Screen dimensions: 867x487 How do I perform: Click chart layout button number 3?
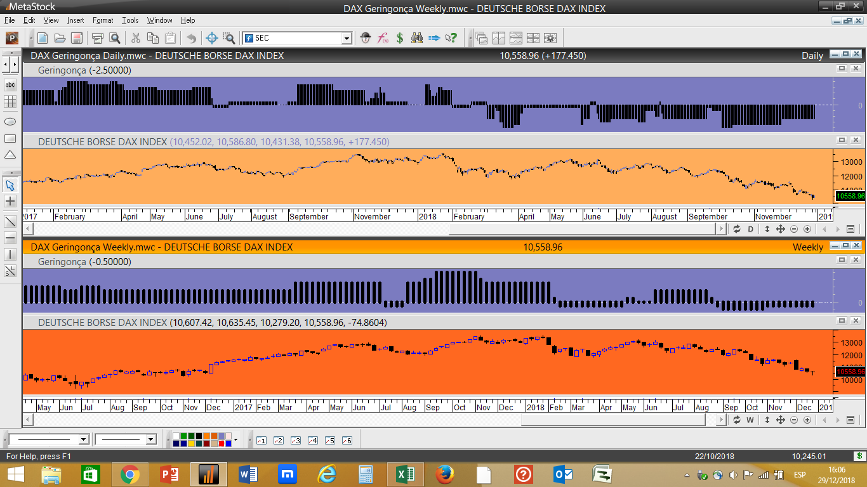295,440
